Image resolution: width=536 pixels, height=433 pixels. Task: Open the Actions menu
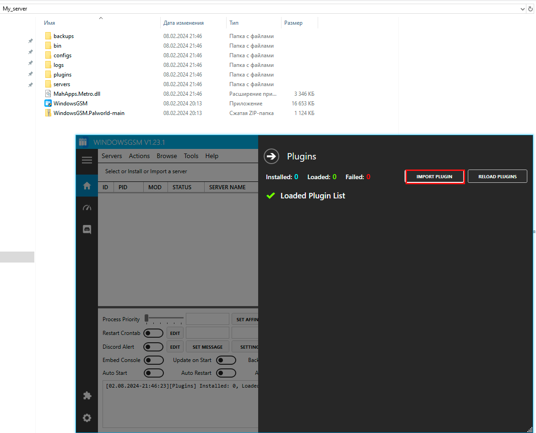point(139,156)
